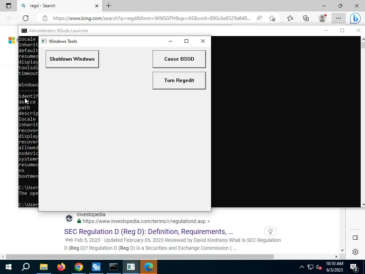Screen dimensions: 365x274
Task: Open File Explorer from the taskbar
Action: coord(43,267)
